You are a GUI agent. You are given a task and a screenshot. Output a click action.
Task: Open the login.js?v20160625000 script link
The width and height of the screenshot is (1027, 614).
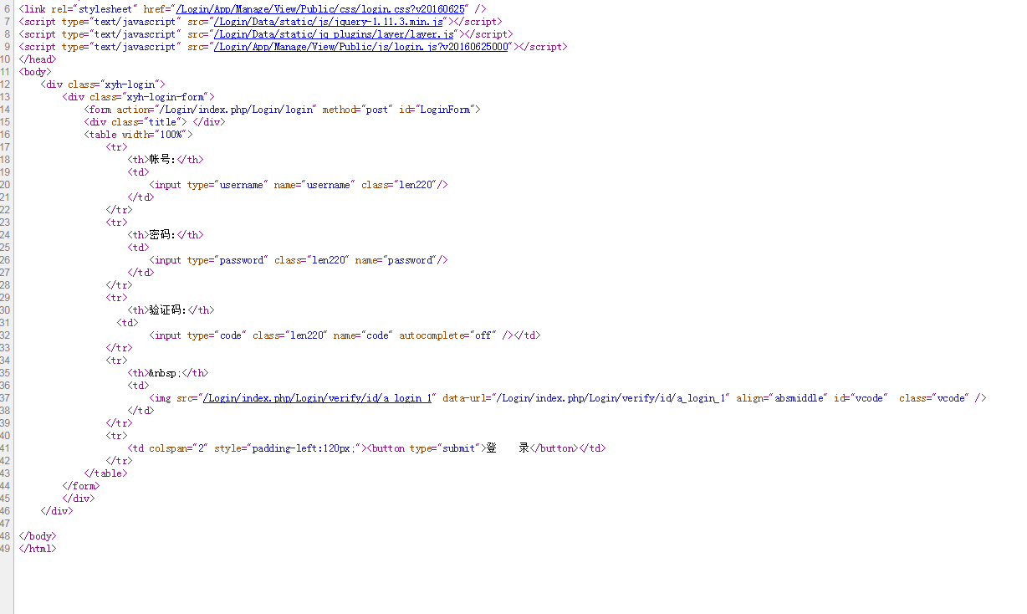click(361, 47)
